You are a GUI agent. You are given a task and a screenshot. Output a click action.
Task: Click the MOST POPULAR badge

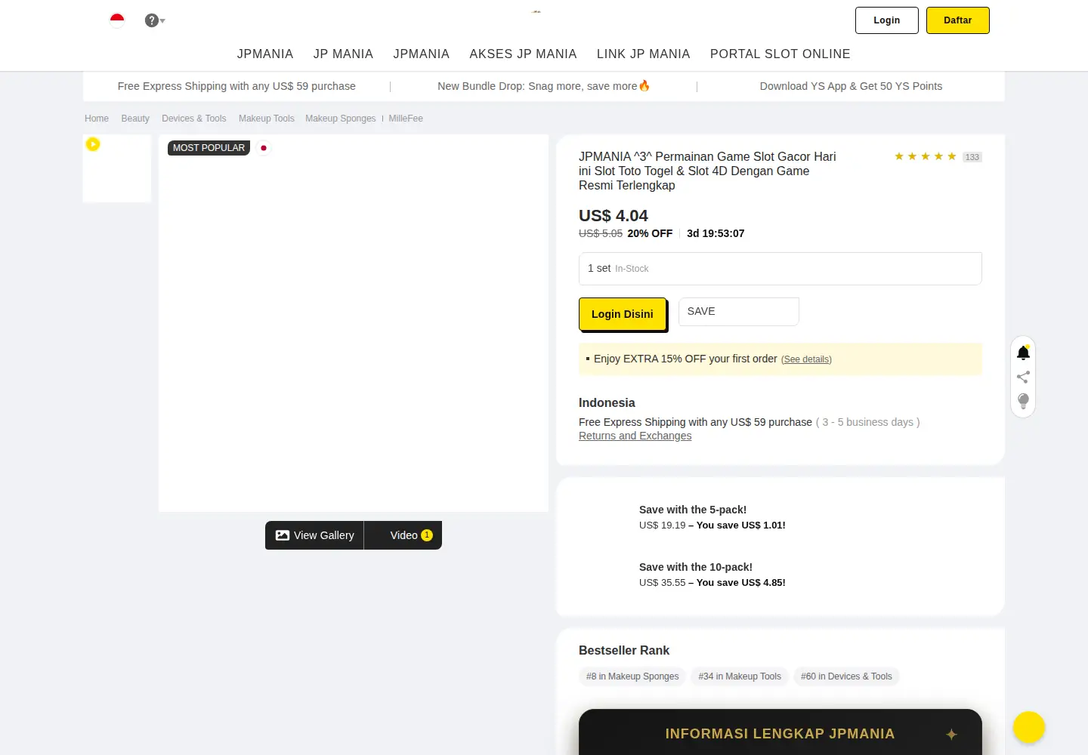209,148
